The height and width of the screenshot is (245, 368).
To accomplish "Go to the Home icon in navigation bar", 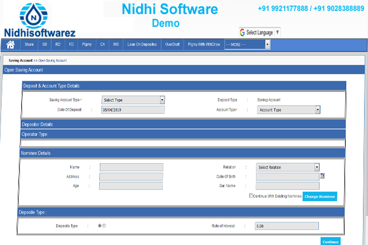I will tap(11, 45).
